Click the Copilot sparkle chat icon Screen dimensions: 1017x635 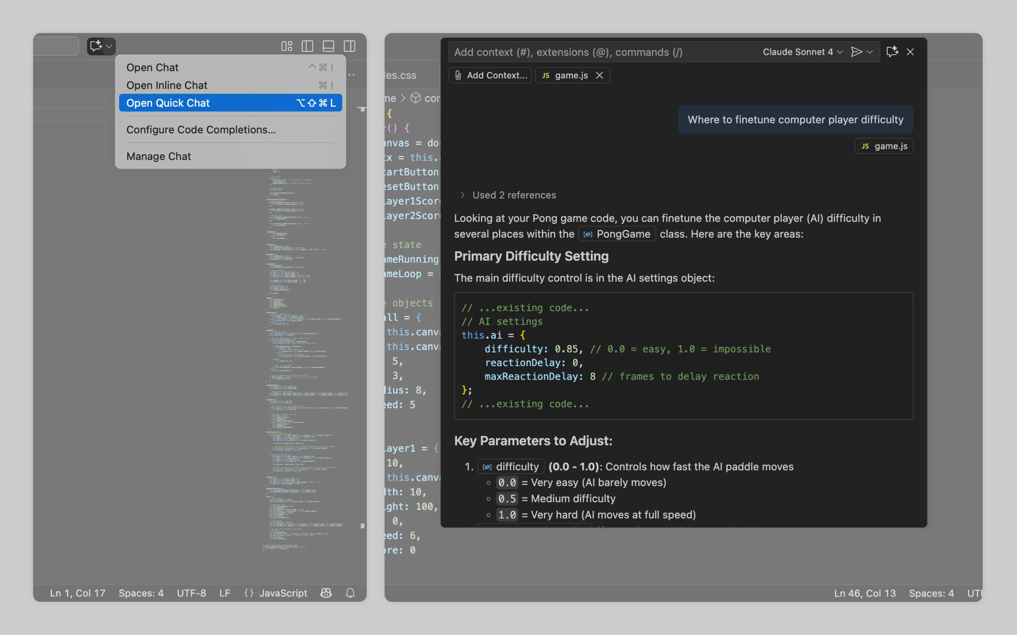[x=96, y=46]
